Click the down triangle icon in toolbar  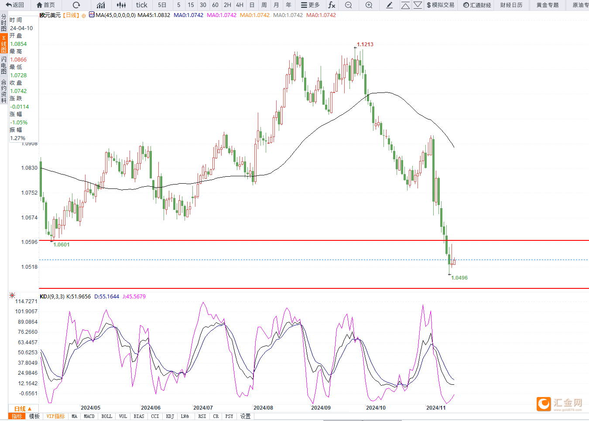click(418, 5)
